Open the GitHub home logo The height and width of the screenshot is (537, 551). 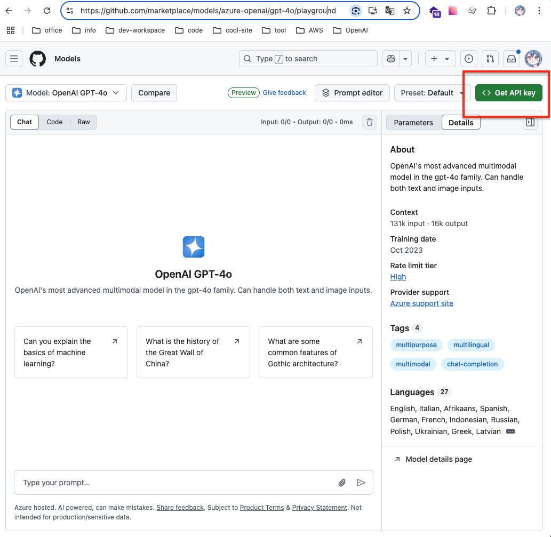coord(37,59)
